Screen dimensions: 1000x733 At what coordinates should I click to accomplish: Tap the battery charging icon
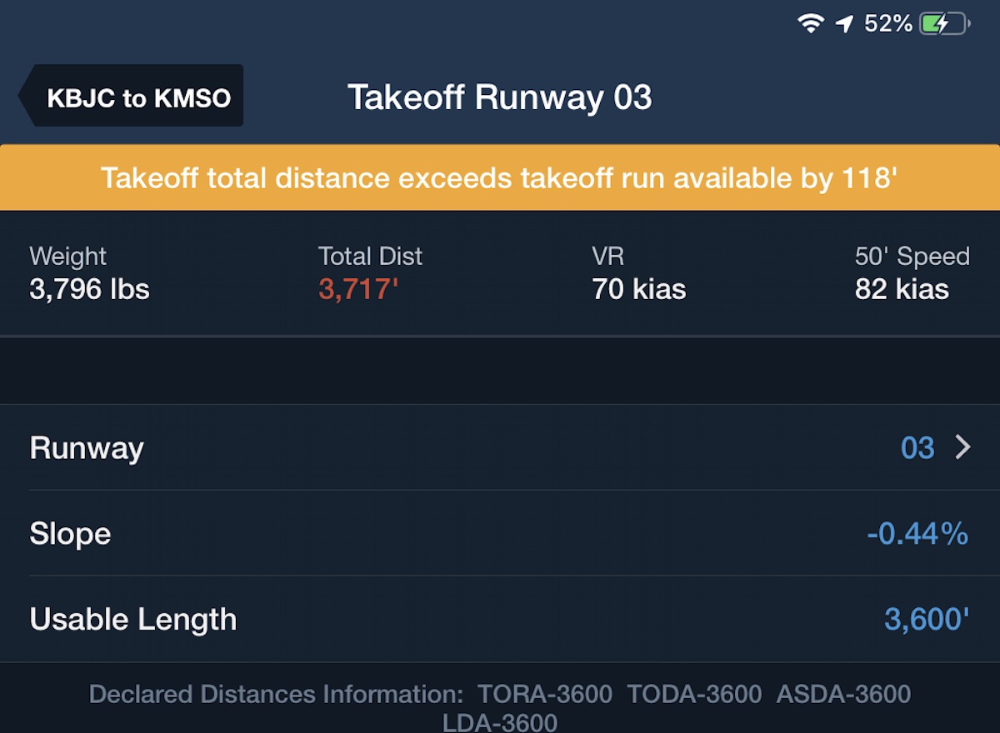click(x=945, y=24)
